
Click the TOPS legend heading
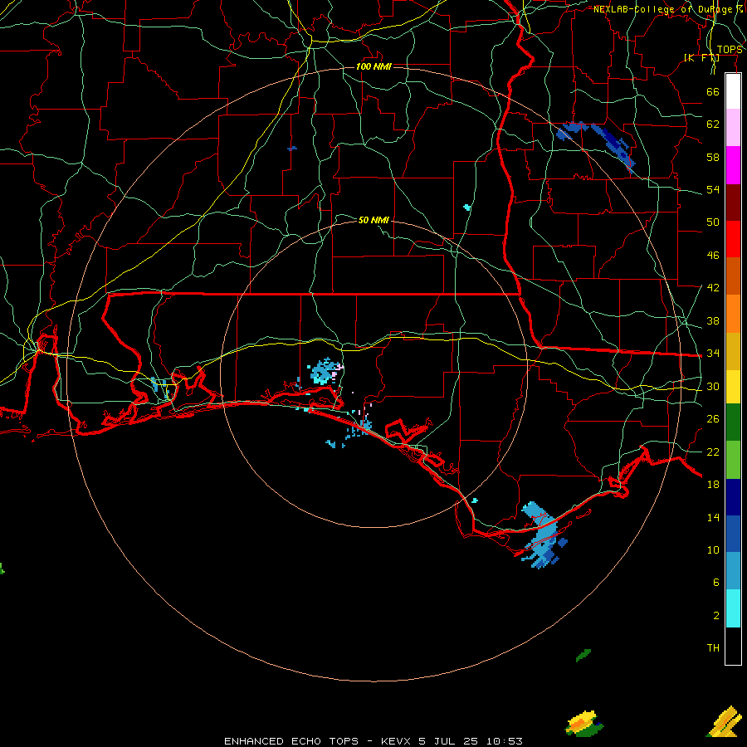(x=730, y=50)
